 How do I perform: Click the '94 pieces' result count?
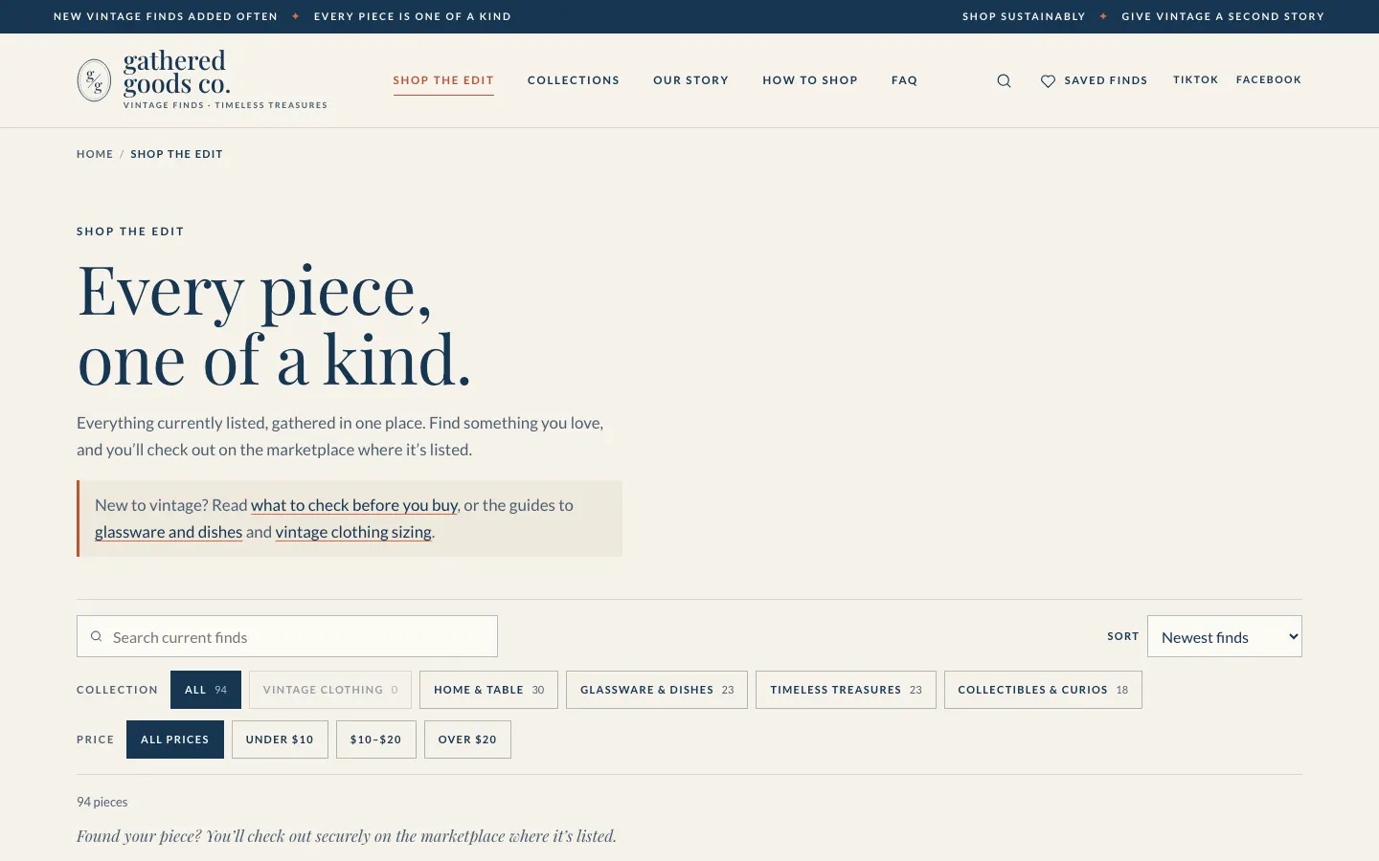click(x=102, y=802)
